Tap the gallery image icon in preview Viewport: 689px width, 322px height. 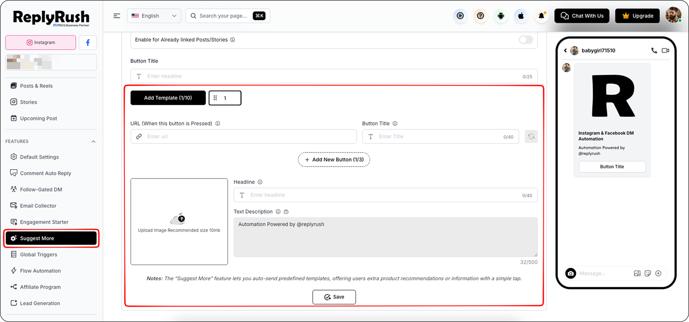pyautogui.click(x=637, y=273)
